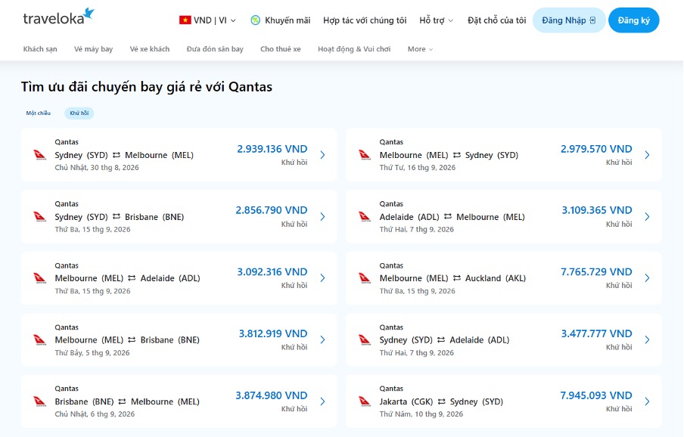Image resolution: width=684 pixels, height=437 pixels.
Task: Click Qantas logo on Sydney–Melbourne card
Action: tap(39, 155)
